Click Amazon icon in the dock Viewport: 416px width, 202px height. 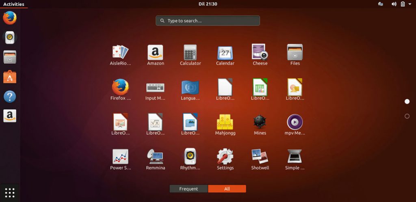click(x=10, y=116)
